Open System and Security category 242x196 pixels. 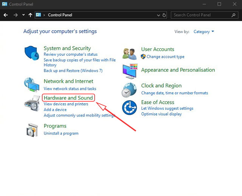point(67,48)
